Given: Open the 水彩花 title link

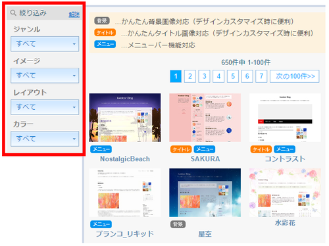Looking at the screenshot, I should pos(285,223).
